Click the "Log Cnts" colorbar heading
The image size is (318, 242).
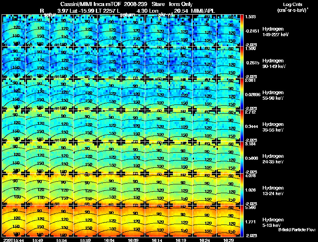pos(293,4)
